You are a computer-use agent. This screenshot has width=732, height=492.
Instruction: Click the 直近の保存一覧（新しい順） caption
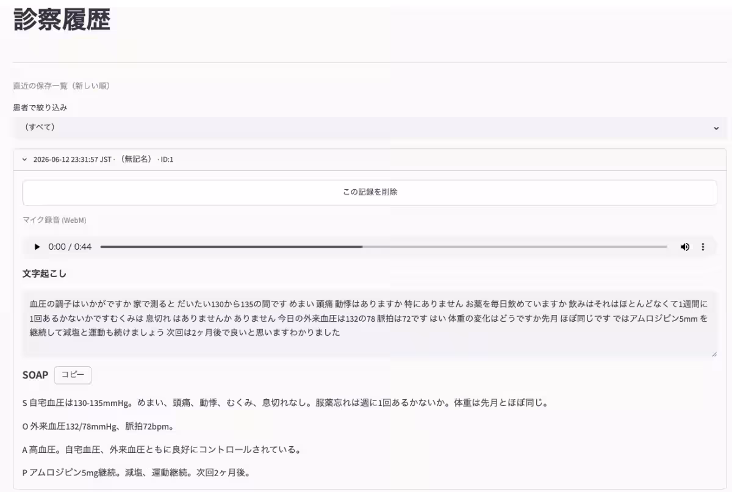click(62, 86)
